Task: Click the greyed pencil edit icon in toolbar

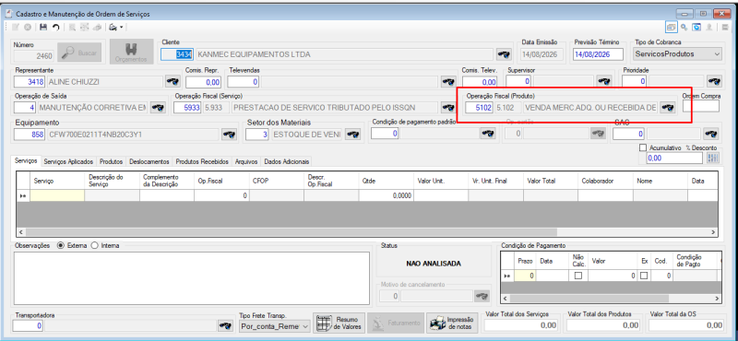Action: (15, 28)
